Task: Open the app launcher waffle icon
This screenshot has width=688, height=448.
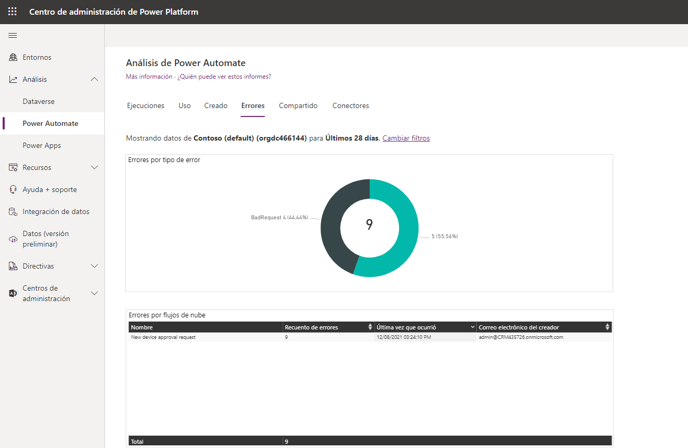Action: pos(12,12)
